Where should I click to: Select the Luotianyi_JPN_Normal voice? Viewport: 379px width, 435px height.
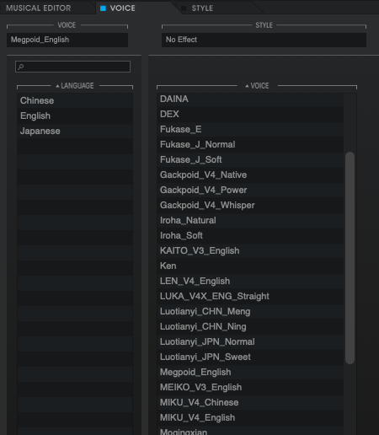(x=250, y=341)
